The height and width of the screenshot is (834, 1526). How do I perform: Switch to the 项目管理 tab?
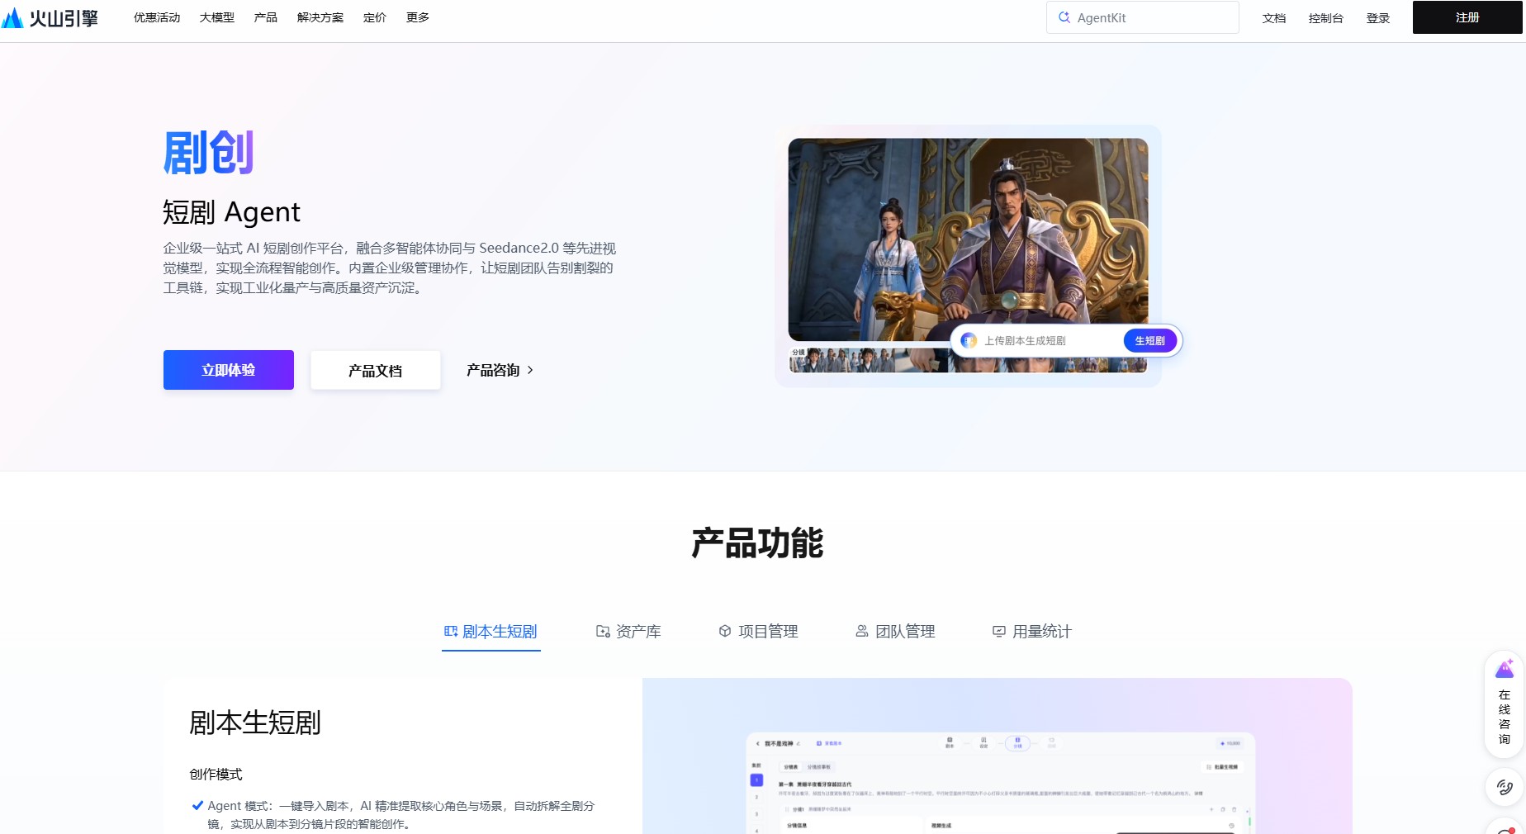click(758, 632)
